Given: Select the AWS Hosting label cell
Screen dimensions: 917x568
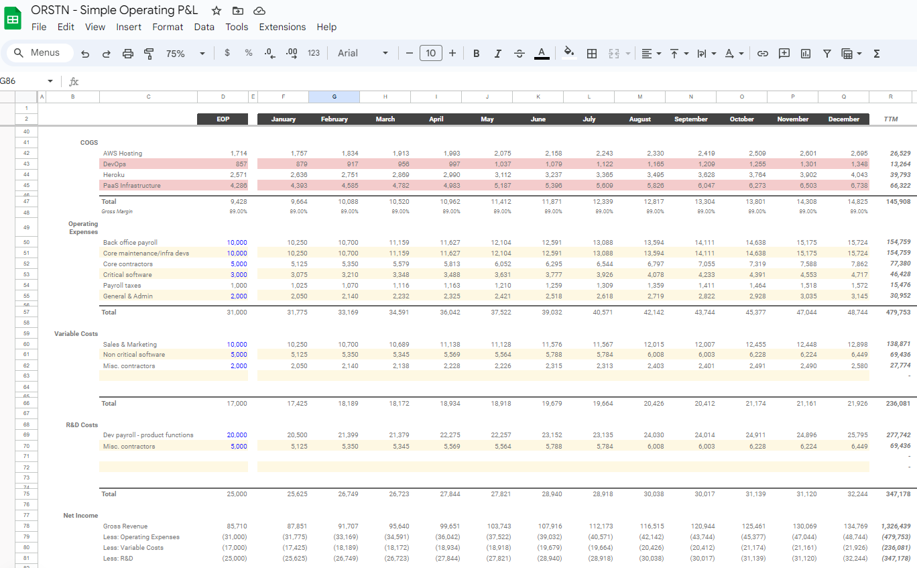Looking at the screenshot, I should pos(149,154).
